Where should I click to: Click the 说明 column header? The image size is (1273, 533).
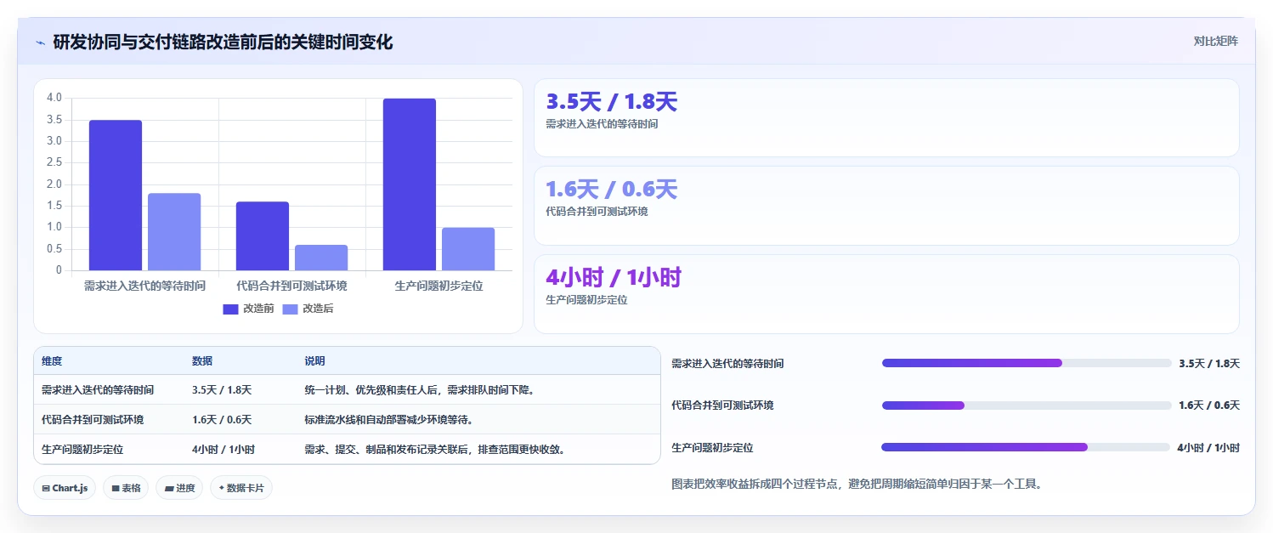tap(314, 361)
